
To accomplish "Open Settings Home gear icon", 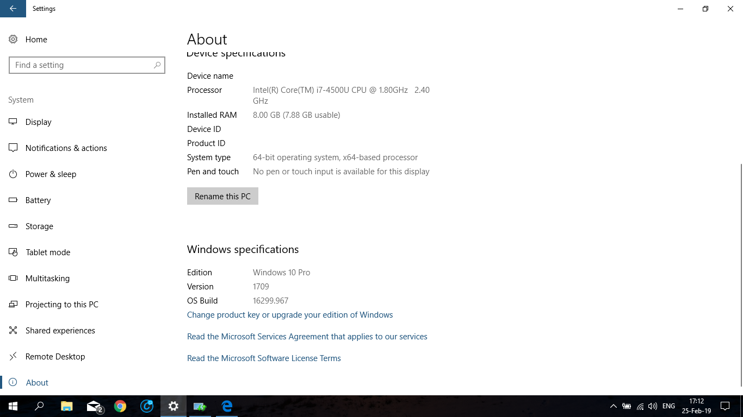I will click(13, 40).
